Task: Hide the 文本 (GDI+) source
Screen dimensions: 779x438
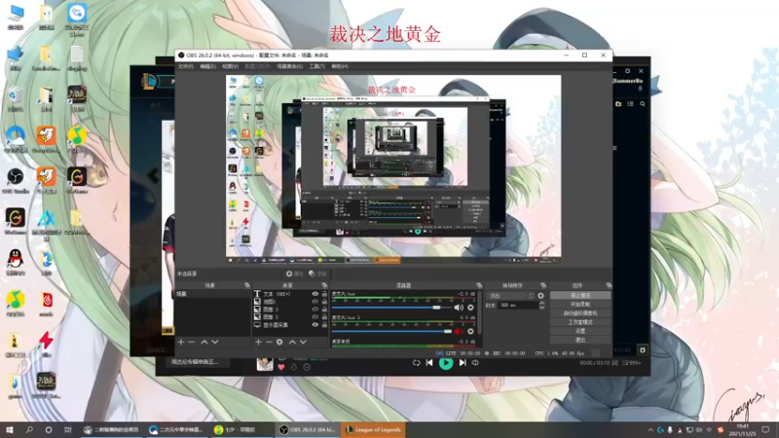Action: [x=315, y=294]
